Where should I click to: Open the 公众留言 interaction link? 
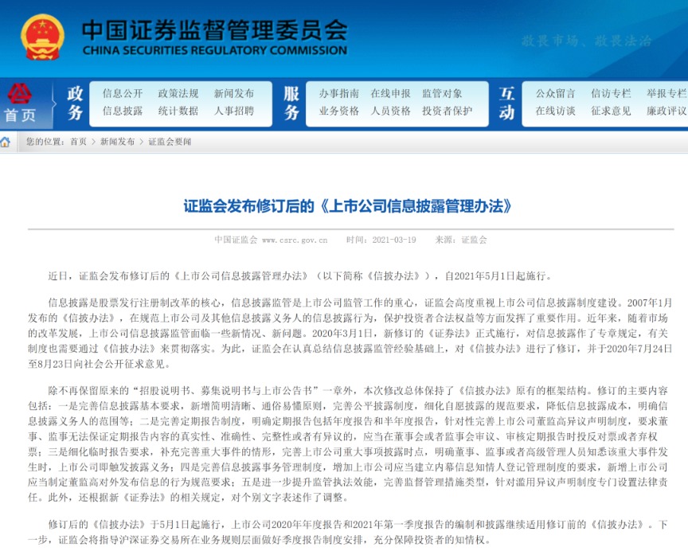(556, 93)
